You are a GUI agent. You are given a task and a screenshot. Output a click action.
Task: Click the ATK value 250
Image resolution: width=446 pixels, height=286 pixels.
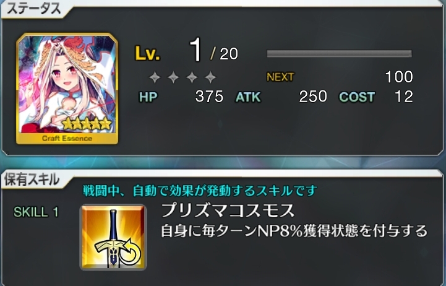313,97
